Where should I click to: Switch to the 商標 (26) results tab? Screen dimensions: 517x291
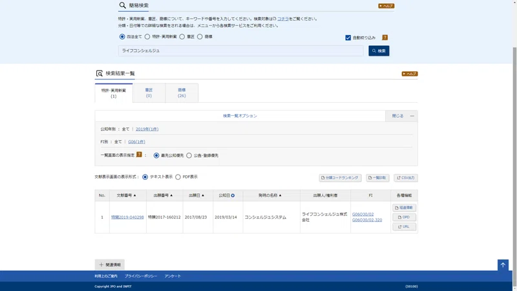pyautogui.click(x=182, y=92)
